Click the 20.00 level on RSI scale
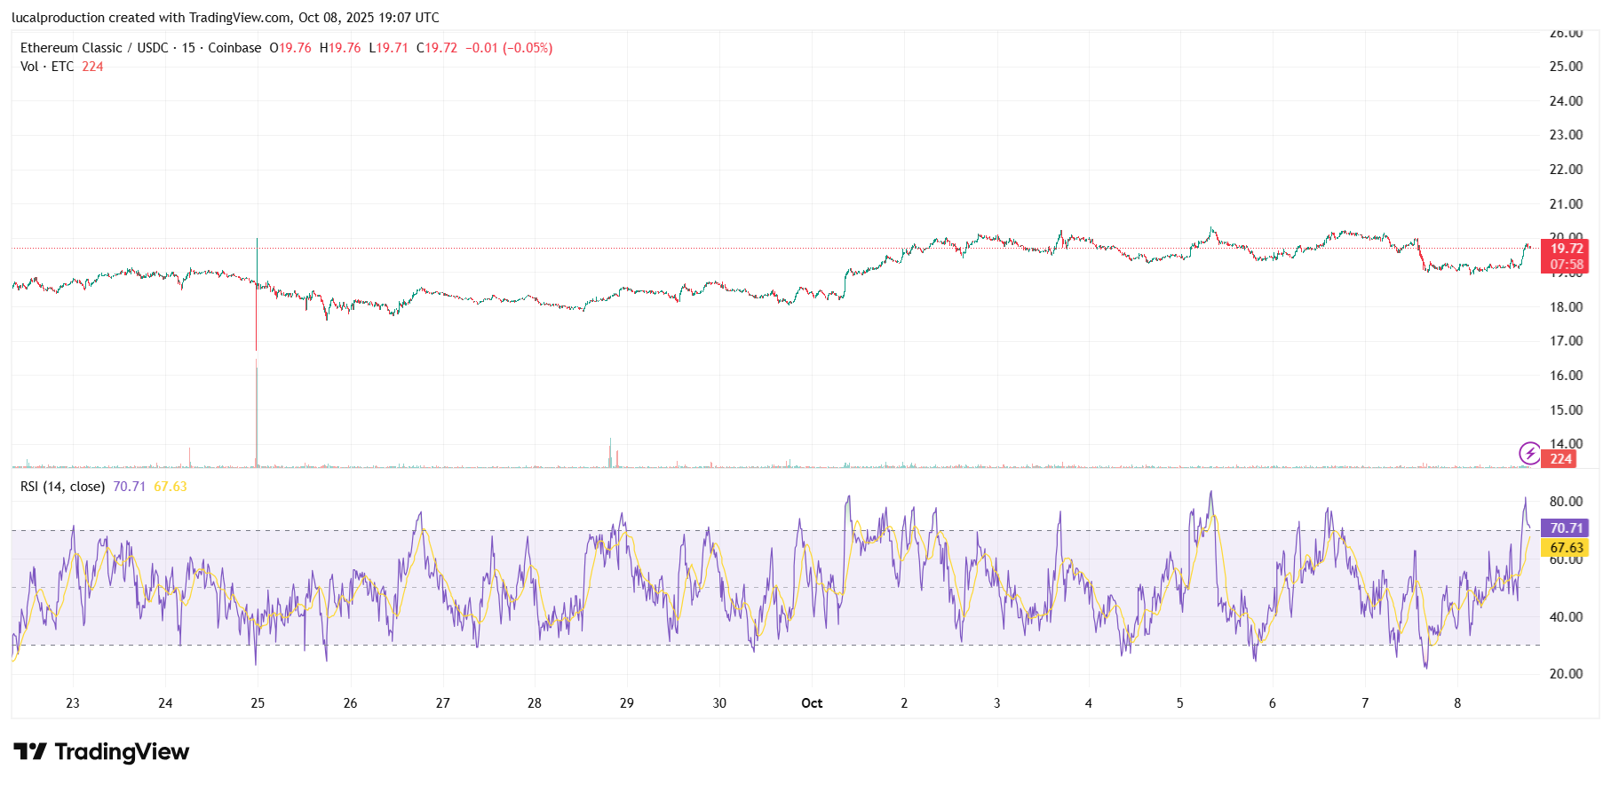This screenshot has width=1611, height=785. point(1566,674)
